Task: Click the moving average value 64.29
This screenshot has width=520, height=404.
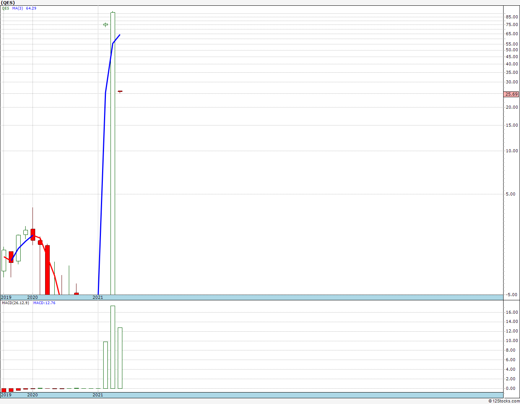Action: (x=31, y=8)
